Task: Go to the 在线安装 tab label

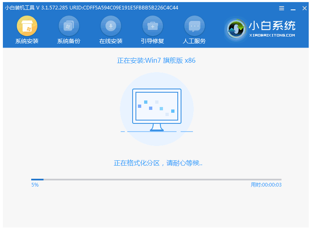Action: pos(110,41)
